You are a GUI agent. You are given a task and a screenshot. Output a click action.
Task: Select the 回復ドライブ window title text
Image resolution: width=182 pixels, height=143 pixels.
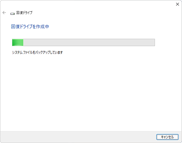[x=24, y=13]
